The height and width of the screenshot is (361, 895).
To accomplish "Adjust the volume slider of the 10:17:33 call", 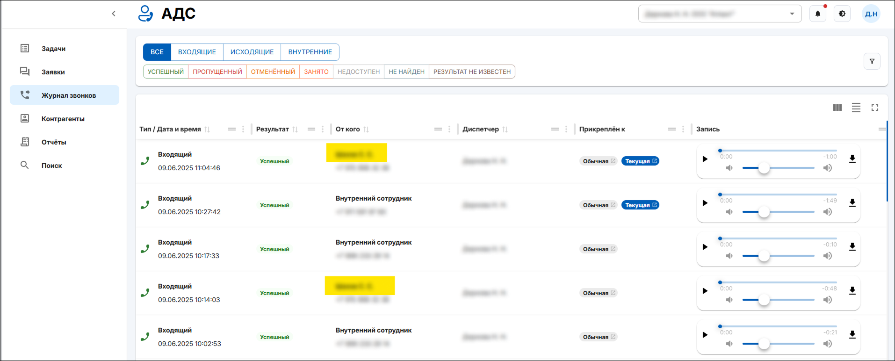I will tap(764, 256).
